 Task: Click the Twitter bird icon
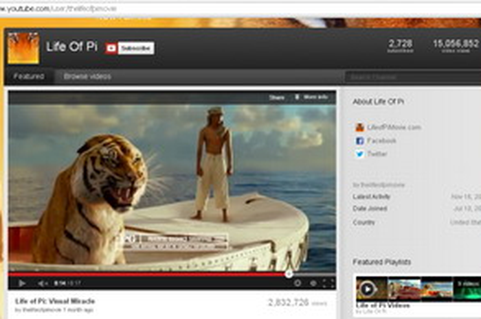(359, 154)
